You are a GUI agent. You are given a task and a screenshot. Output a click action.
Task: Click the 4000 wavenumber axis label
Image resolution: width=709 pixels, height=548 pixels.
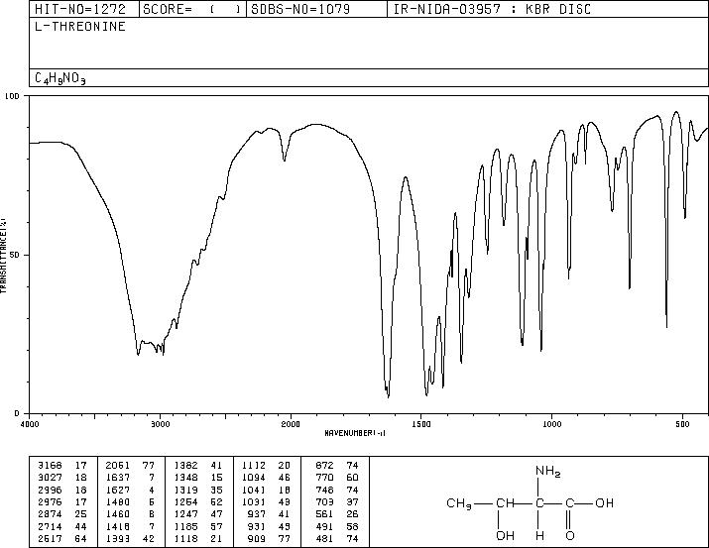tap(30, 424)
